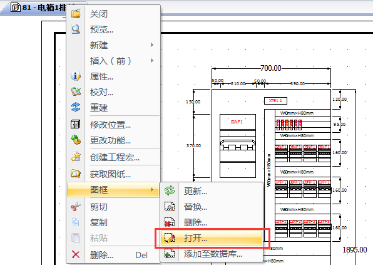This screenshot has width=373, height=265.
Task: Expand the 插入（前） submenu arrow
Action: click(x=152, y=61)
